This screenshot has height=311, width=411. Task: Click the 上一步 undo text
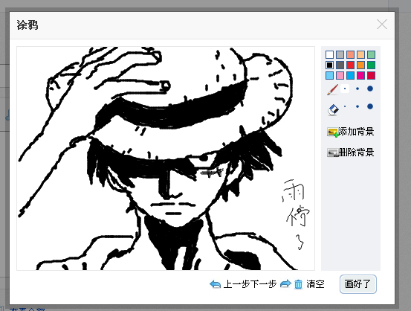[x=236, y=284]
